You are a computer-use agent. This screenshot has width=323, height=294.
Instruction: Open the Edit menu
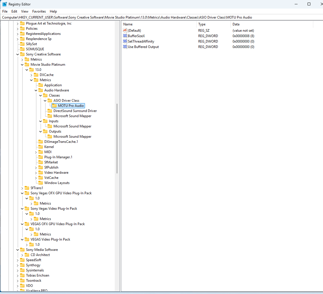(14, 11)
